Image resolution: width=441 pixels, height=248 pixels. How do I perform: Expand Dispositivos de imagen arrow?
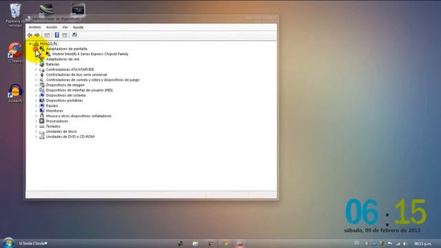point(36,85)
